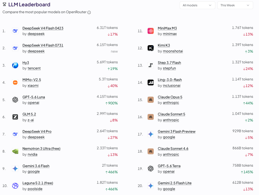Visit the stepfun author page
This screenshot has height=195, width=259.
point(169,68)
